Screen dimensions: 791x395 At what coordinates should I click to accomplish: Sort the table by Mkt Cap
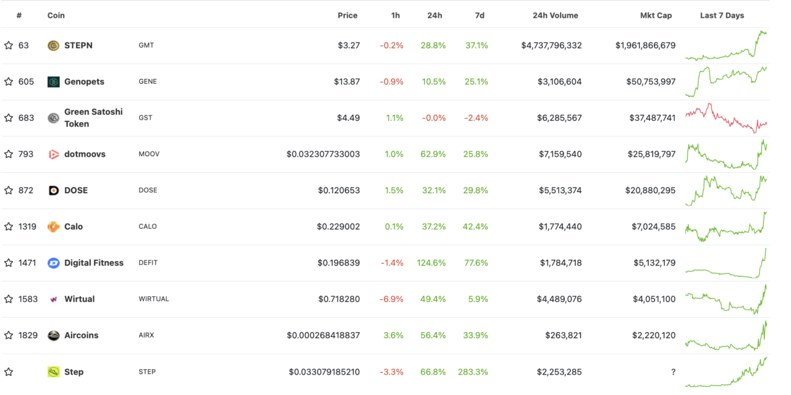pyautogui.click(x=656, y=15)
